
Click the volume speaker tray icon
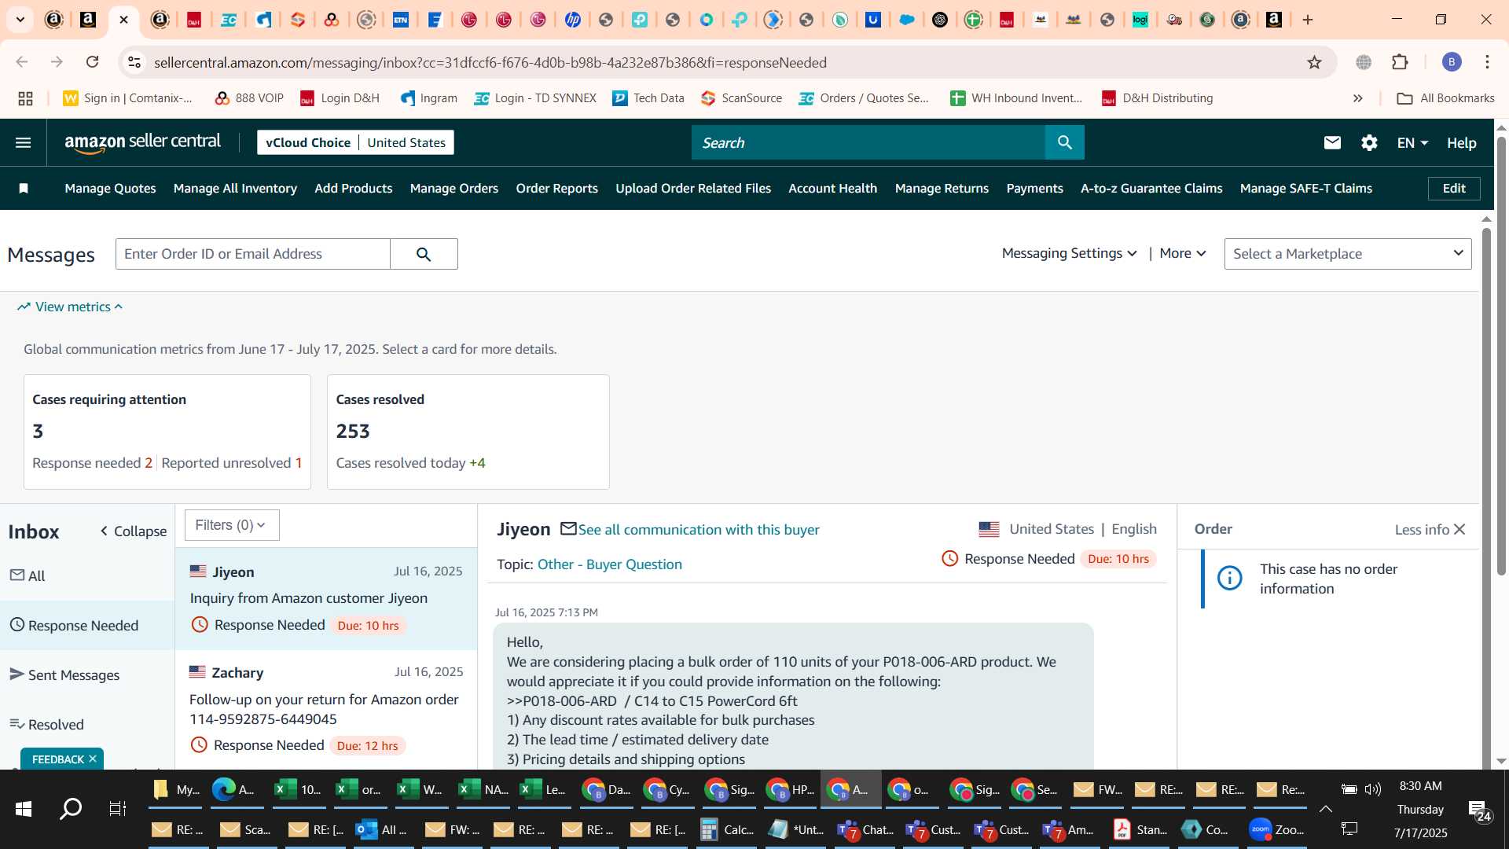[1373, 789]
